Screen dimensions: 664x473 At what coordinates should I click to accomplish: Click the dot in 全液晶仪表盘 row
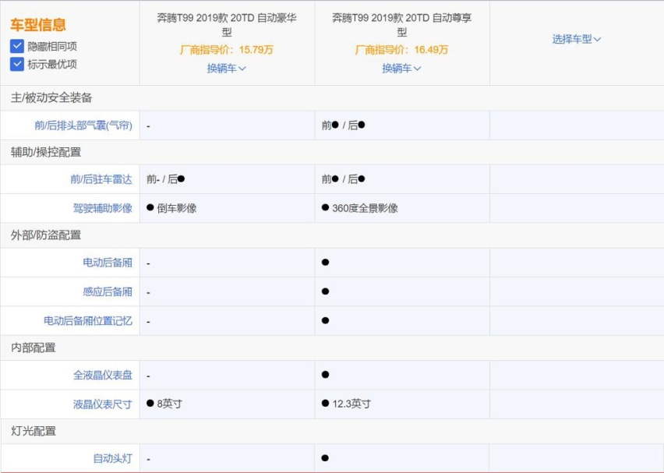325,374
